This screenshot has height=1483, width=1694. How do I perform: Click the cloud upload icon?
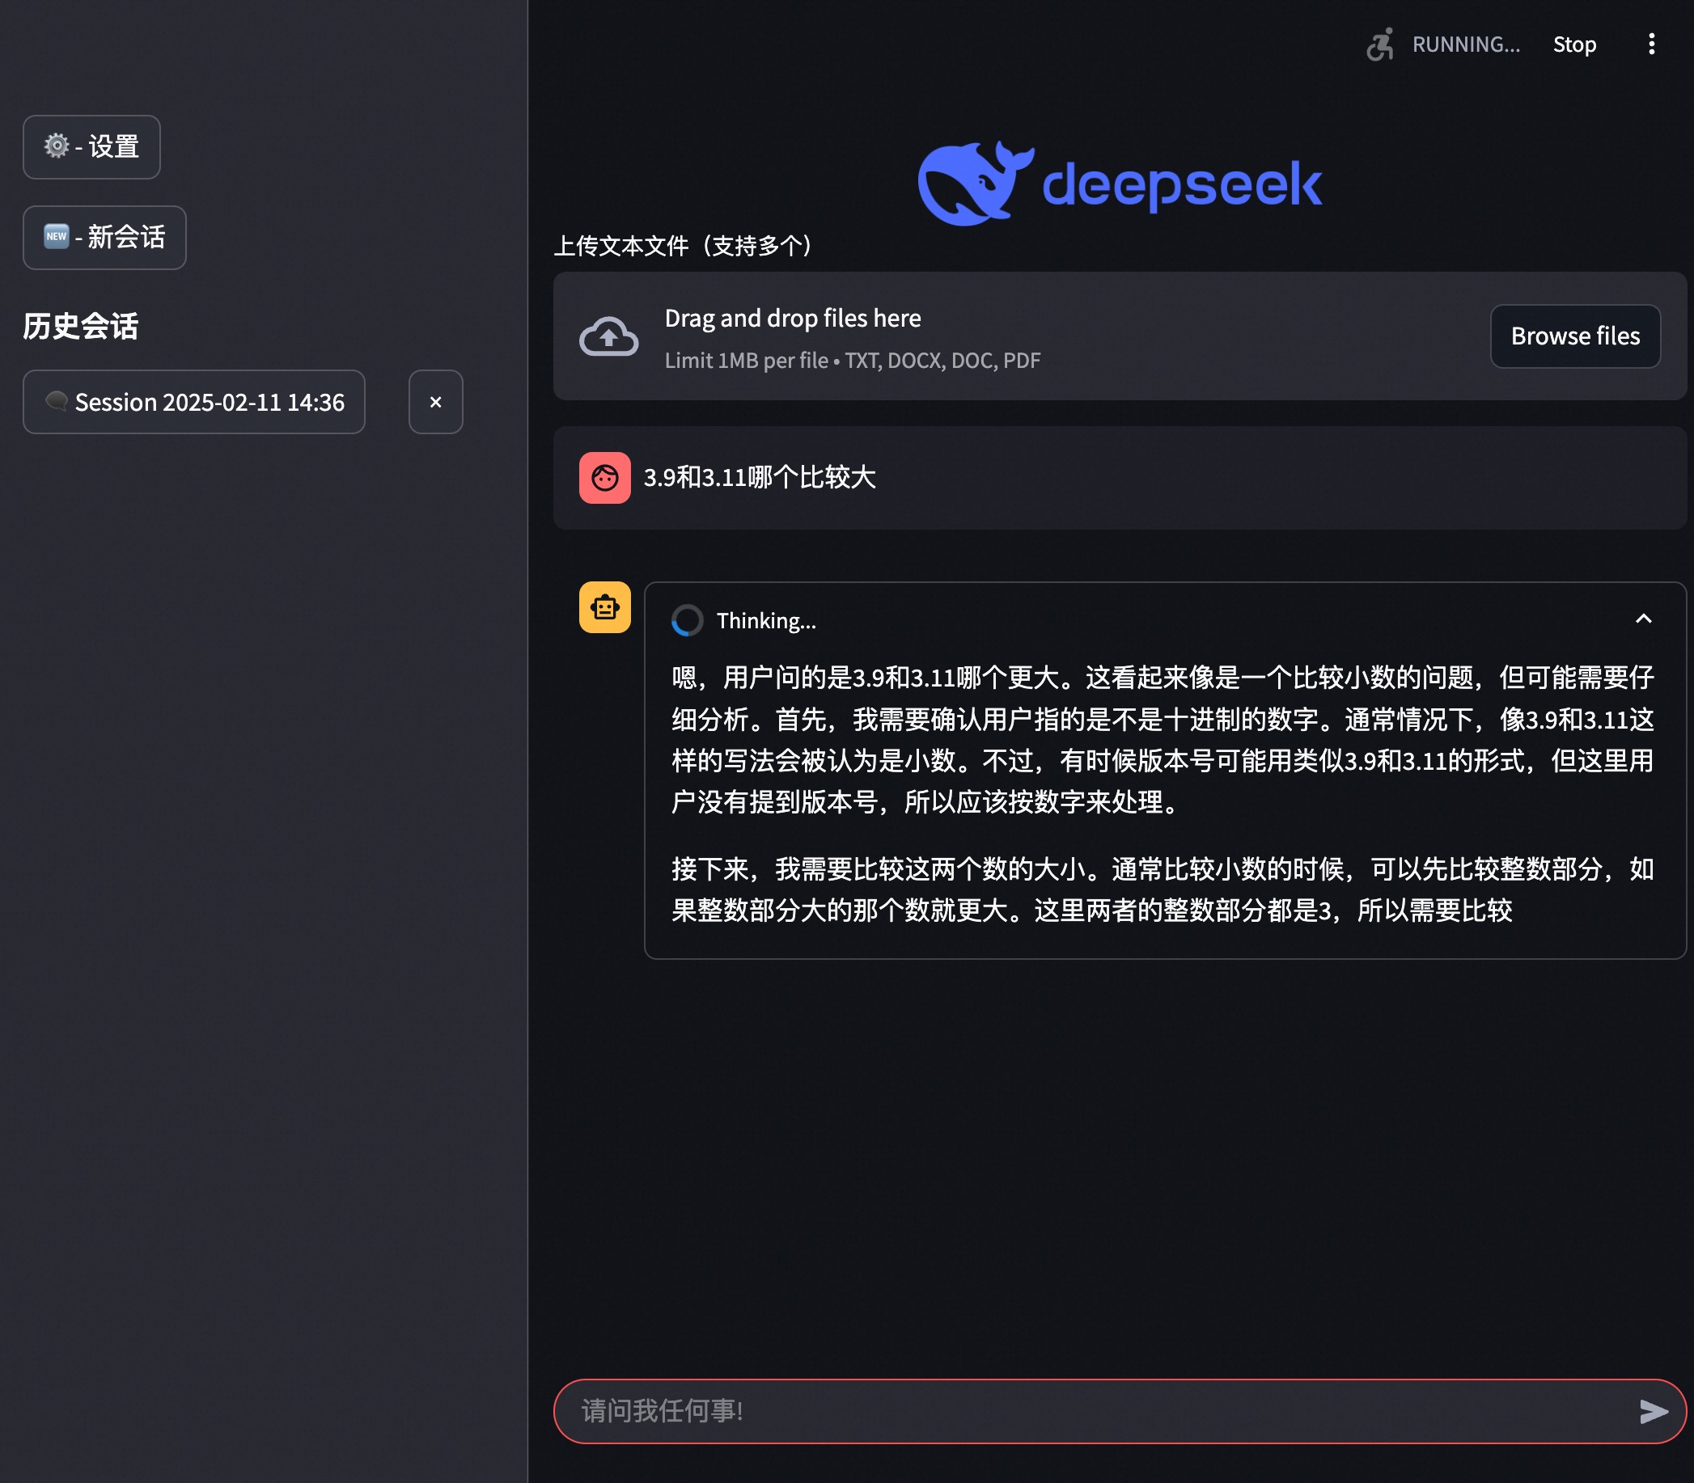608,337
